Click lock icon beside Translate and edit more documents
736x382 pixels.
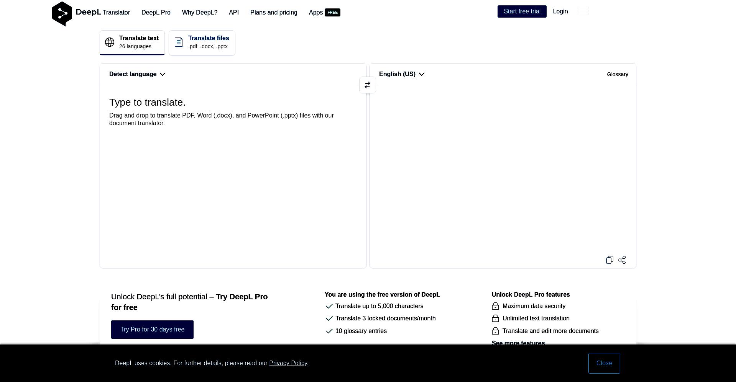coord(495,331)
